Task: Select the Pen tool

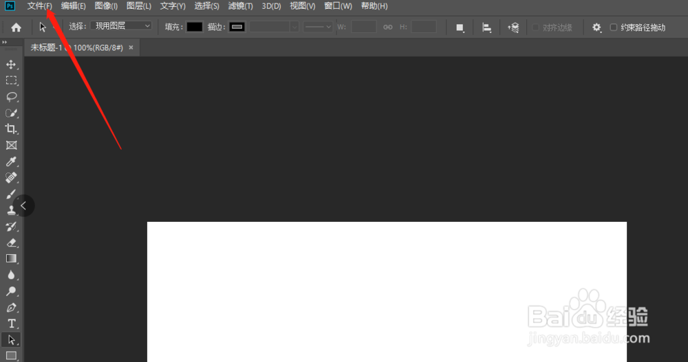Action: (x=11, y=308)
